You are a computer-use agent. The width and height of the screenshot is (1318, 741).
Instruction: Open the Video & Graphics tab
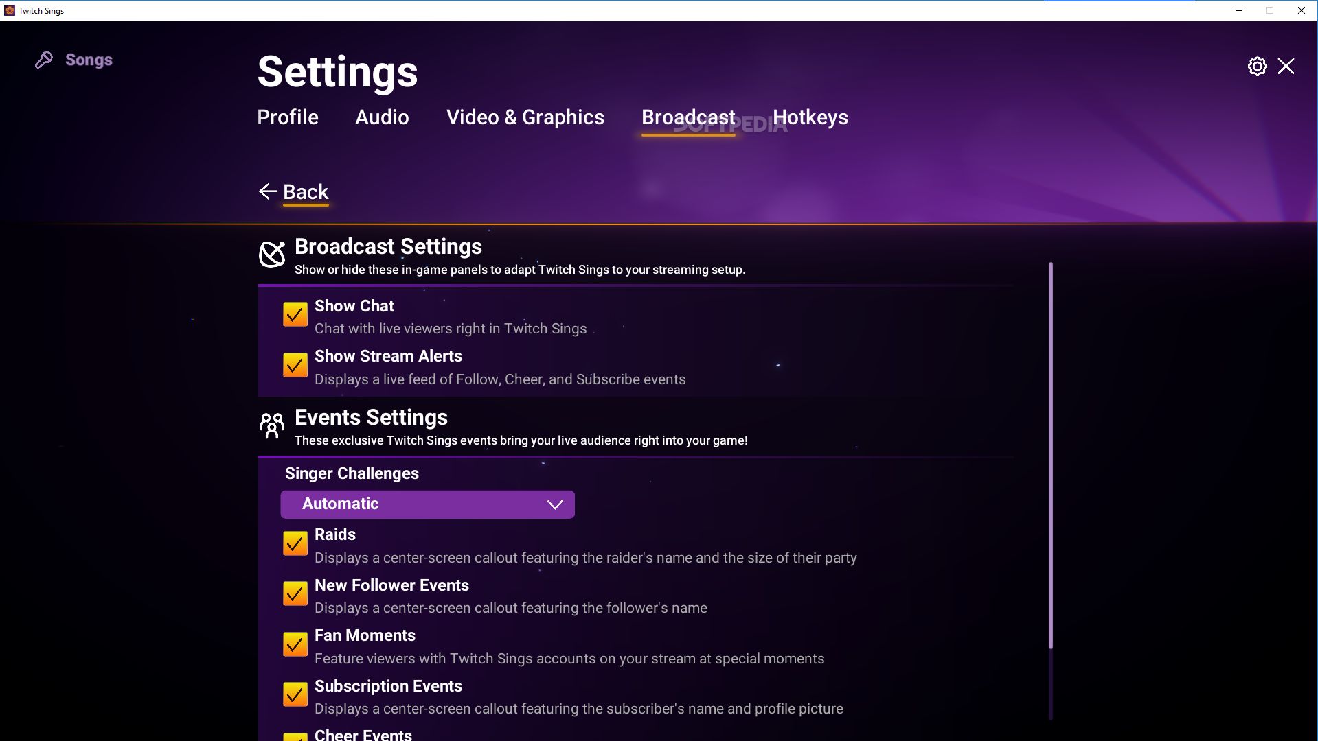(x=525, y=117)
